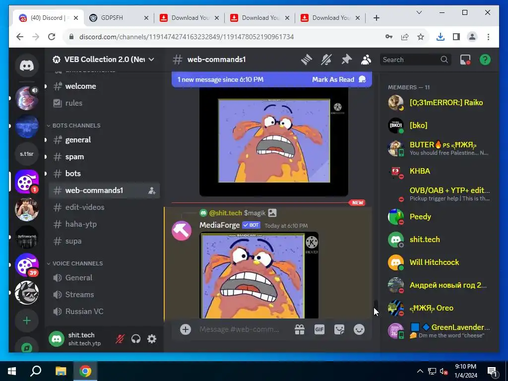Bookmark this page star icon
Viewport: 508px width, 381px height.
tap(421, 37)
